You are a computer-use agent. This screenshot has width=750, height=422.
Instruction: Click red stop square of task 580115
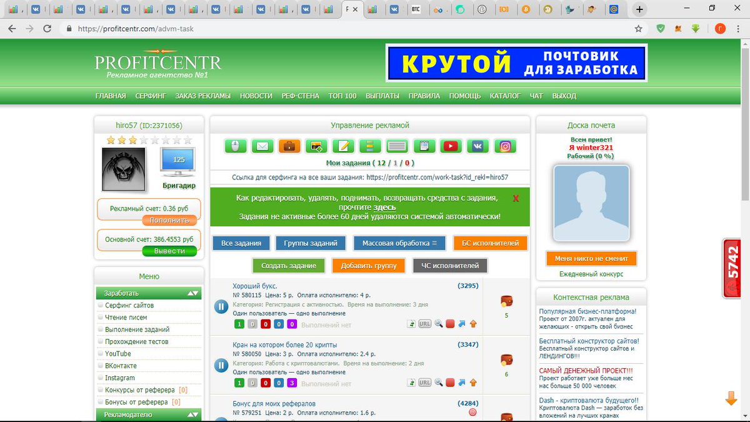pyautogui.click(x=450, y=324)
